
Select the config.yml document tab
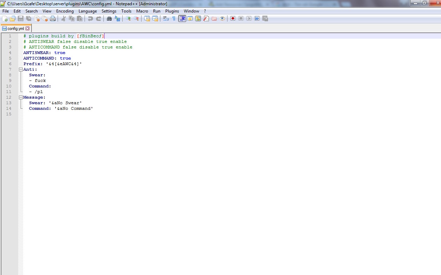(x=16, y=28)
